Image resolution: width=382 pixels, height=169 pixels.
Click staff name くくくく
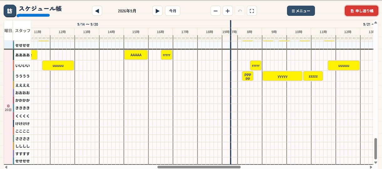(x=23, y=116)
